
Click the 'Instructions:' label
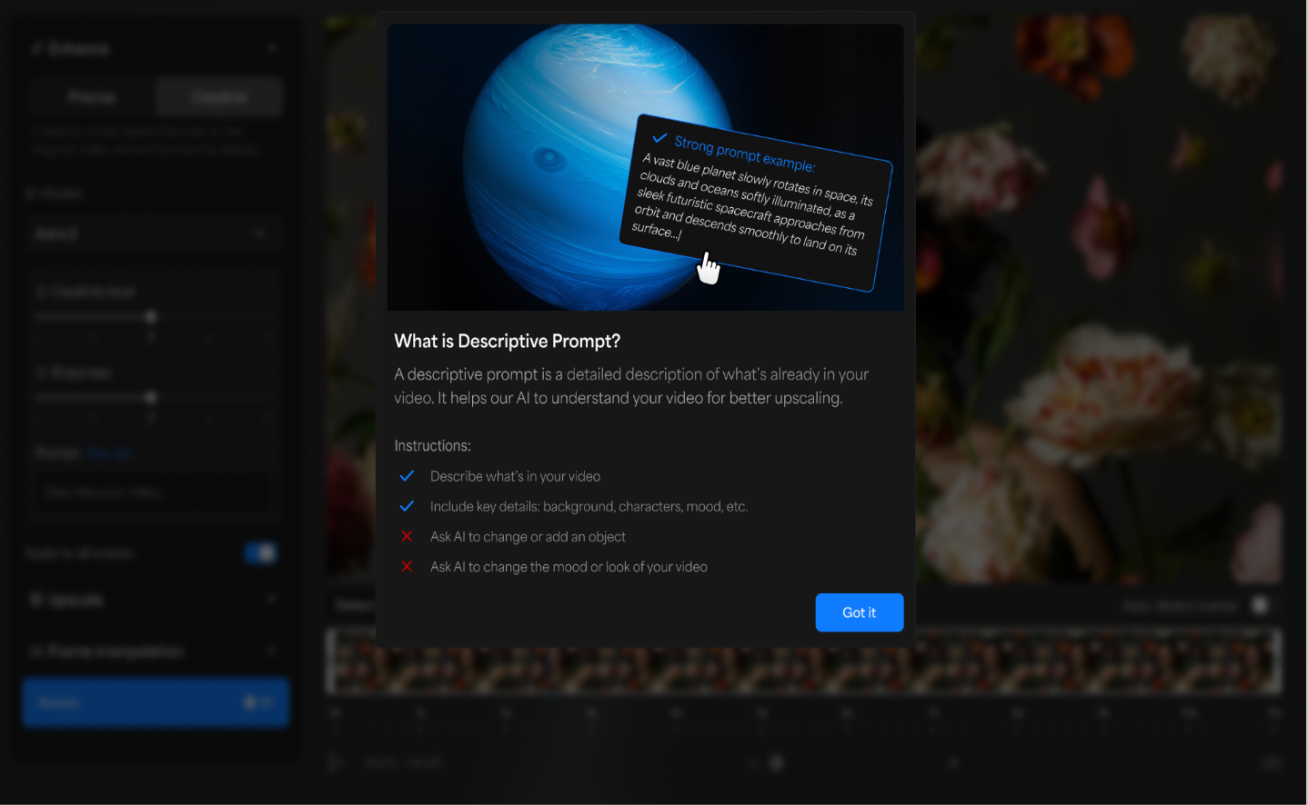[x=432, y=446]
